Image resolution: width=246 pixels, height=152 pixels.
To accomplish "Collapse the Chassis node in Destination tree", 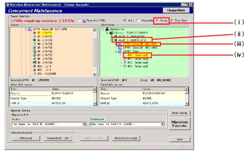I will tap(107, 33).
